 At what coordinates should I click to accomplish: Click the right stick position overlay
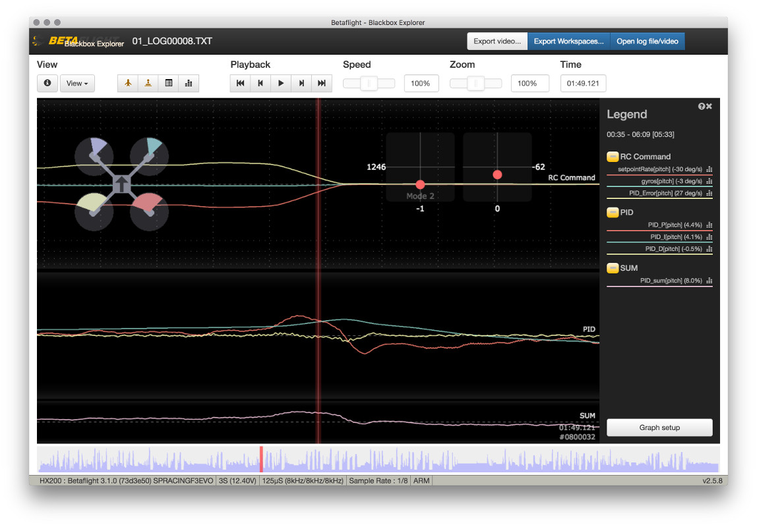click(x=497, y=167)
